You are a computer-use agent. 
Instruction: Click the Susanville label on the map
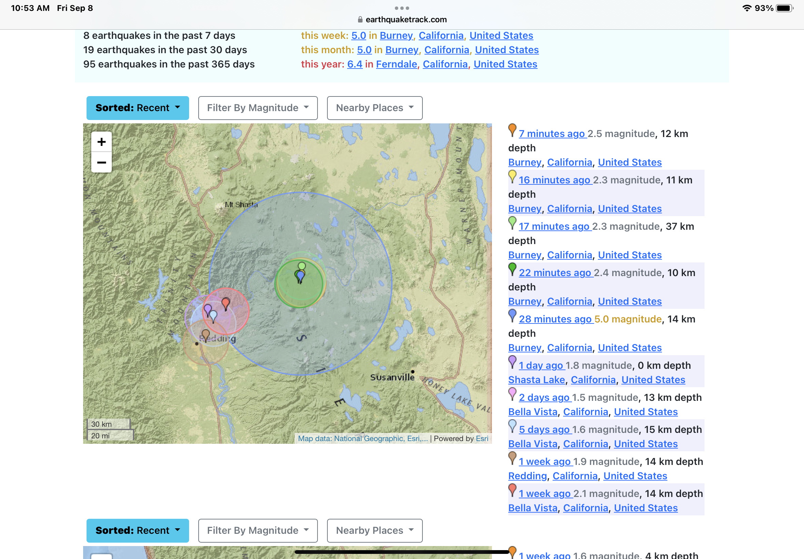[392, 377]
